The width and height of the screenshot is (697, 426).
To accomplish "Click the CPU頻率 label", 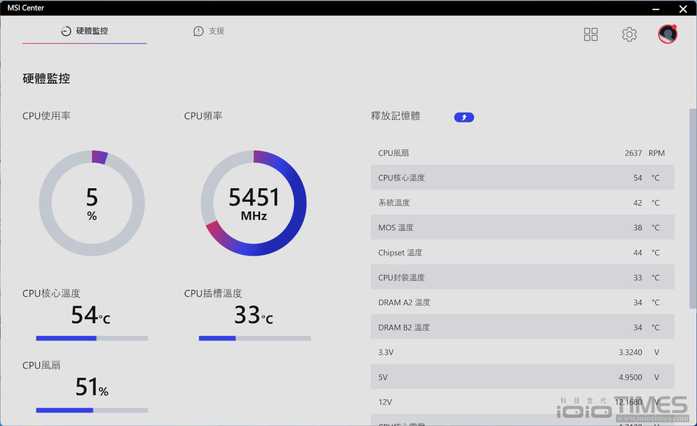I will (203, 116).
